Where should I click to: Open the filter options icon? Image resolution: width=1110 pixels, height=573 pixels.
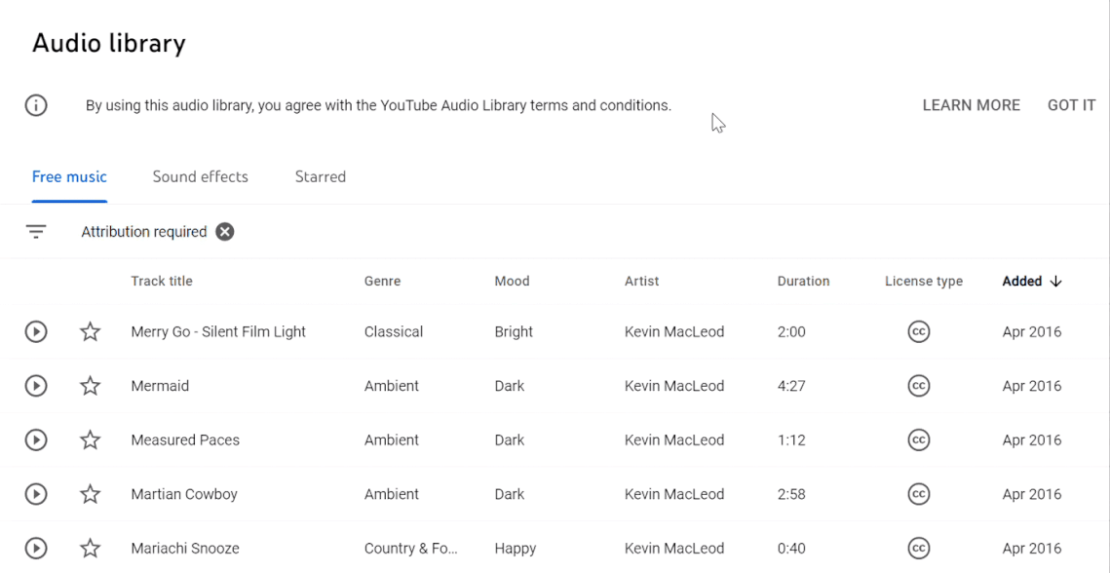click(36, 231)
